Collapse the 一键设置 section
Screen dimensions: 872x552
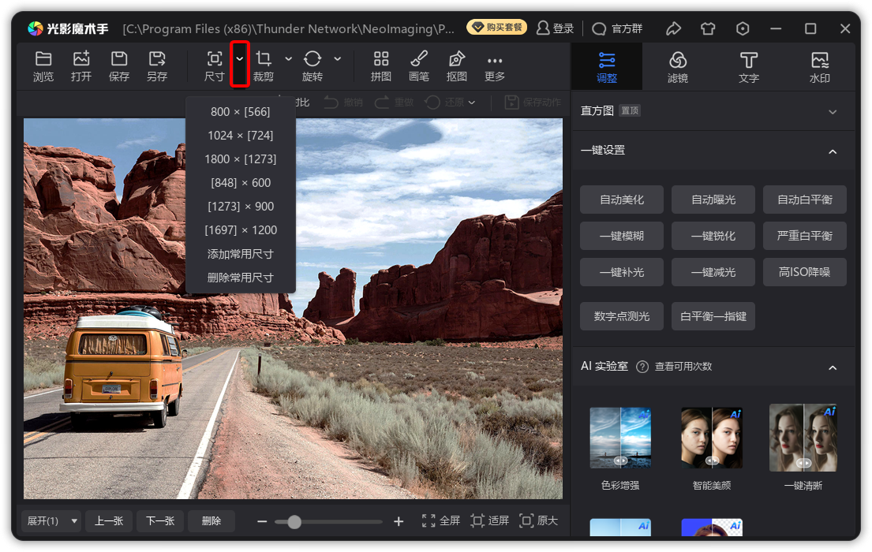833,151
